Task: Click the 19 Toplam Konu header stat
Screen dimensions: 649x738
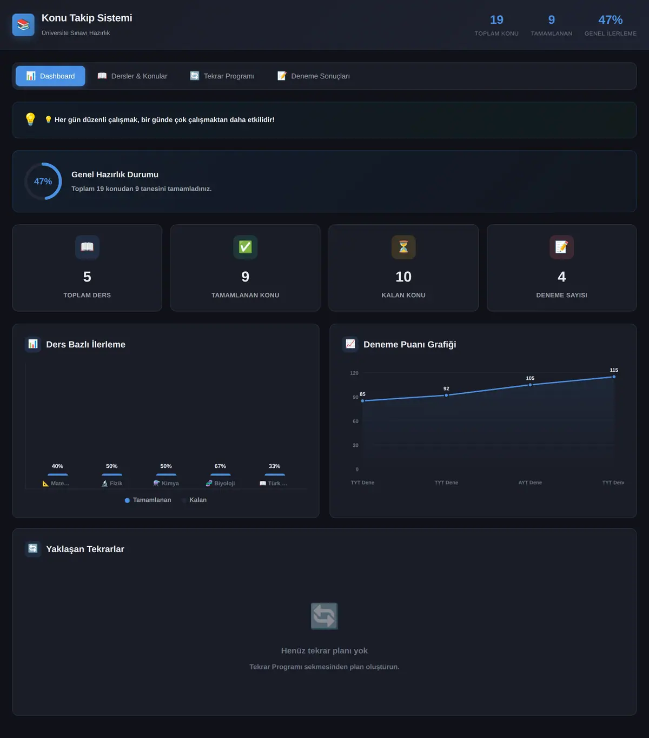Action: pos(496,25)
